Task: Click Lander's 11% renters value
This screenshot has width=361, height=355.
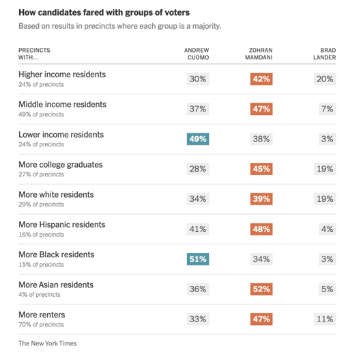Action: coord(325,319)
